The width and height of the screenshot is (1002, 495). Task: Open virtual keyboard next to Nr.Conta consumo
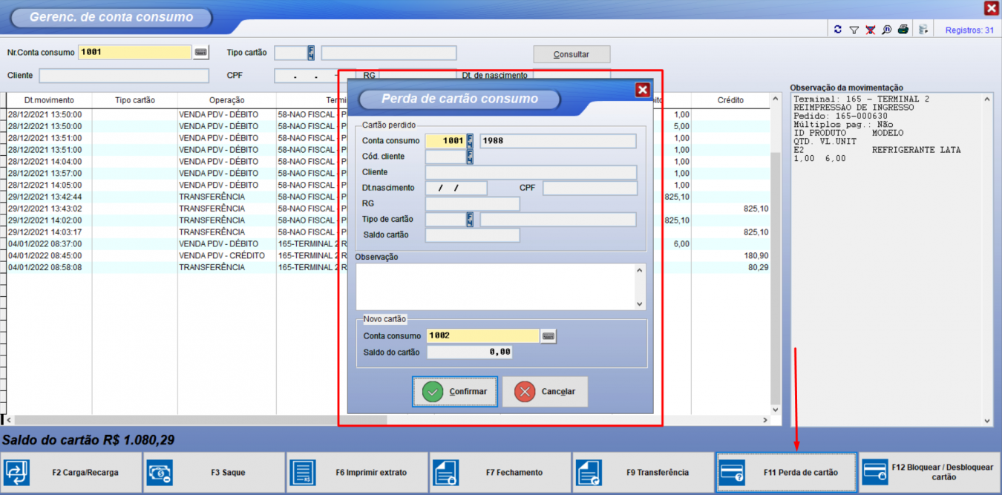201,53
